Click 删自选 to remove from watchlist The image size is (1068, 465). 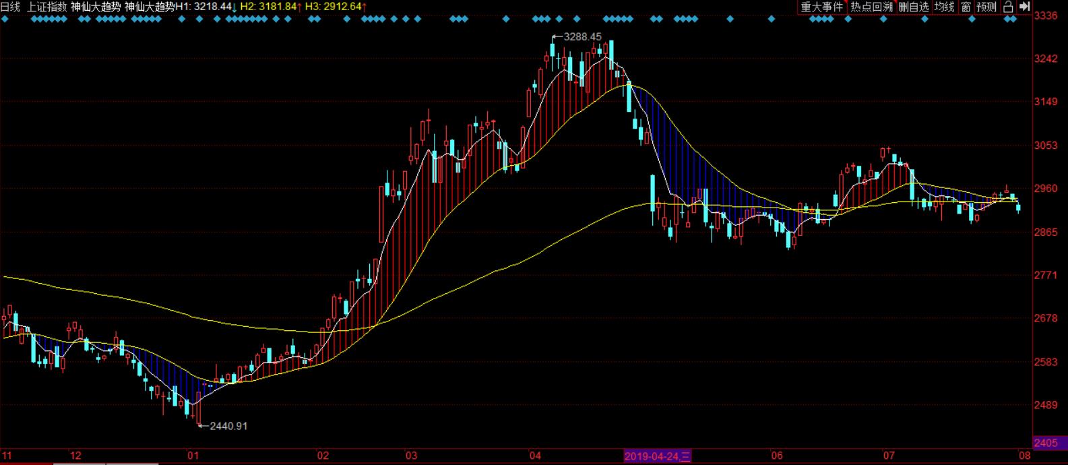point(914,7)
